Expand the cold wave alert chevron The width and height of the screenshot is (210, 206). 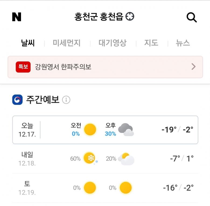point(193,67)
